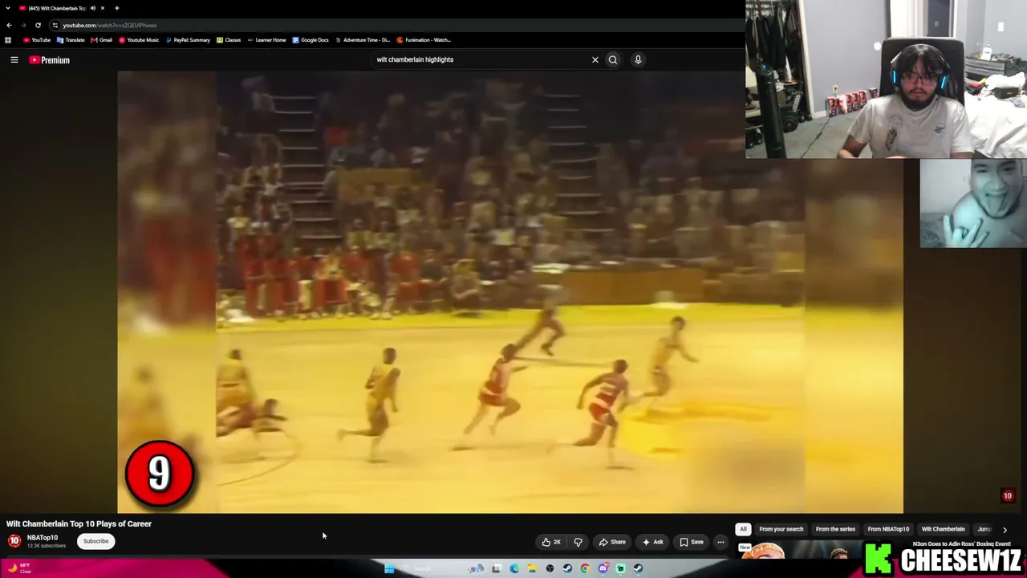Go back using the browser back arrow

pos(9,25)
